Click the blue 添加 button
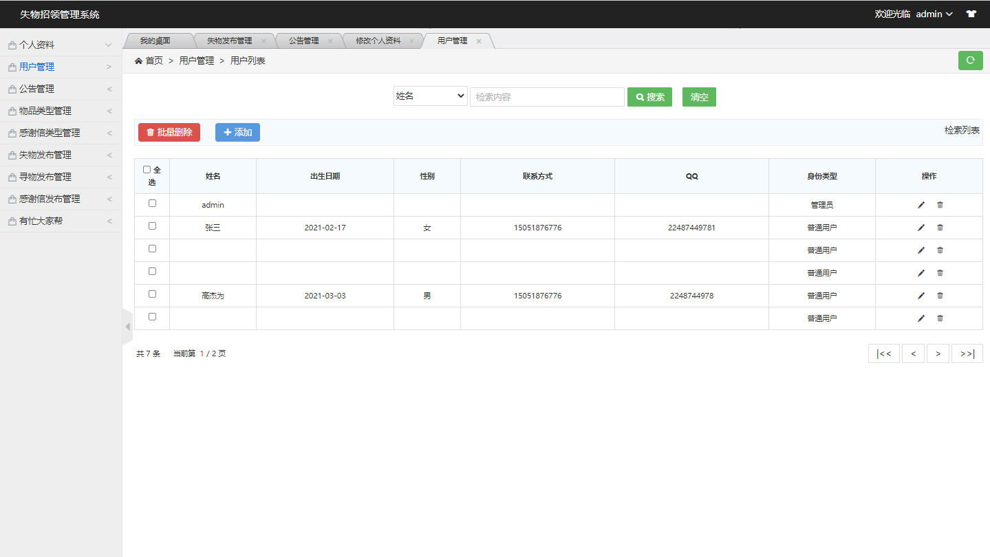Screen dimensions: 990x557 point(237,132)
